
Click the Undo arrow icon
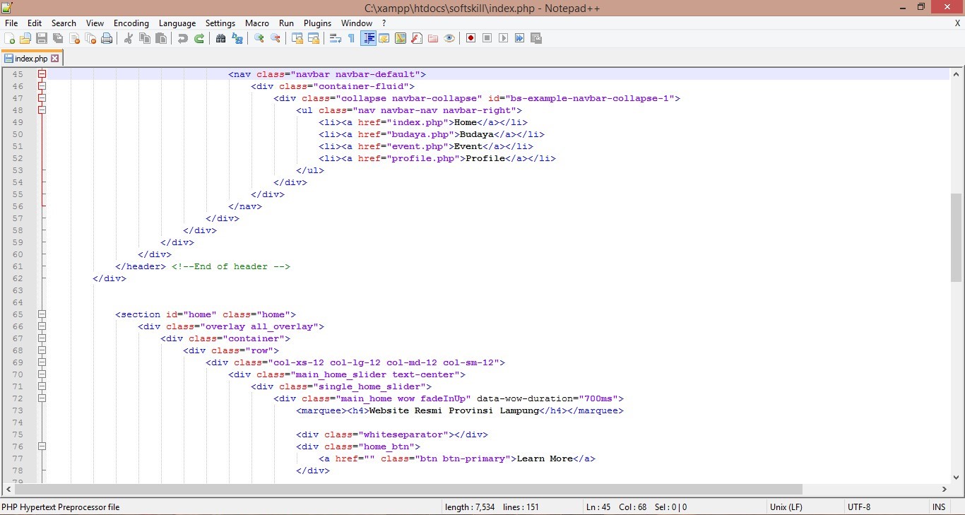pos(183,38)
